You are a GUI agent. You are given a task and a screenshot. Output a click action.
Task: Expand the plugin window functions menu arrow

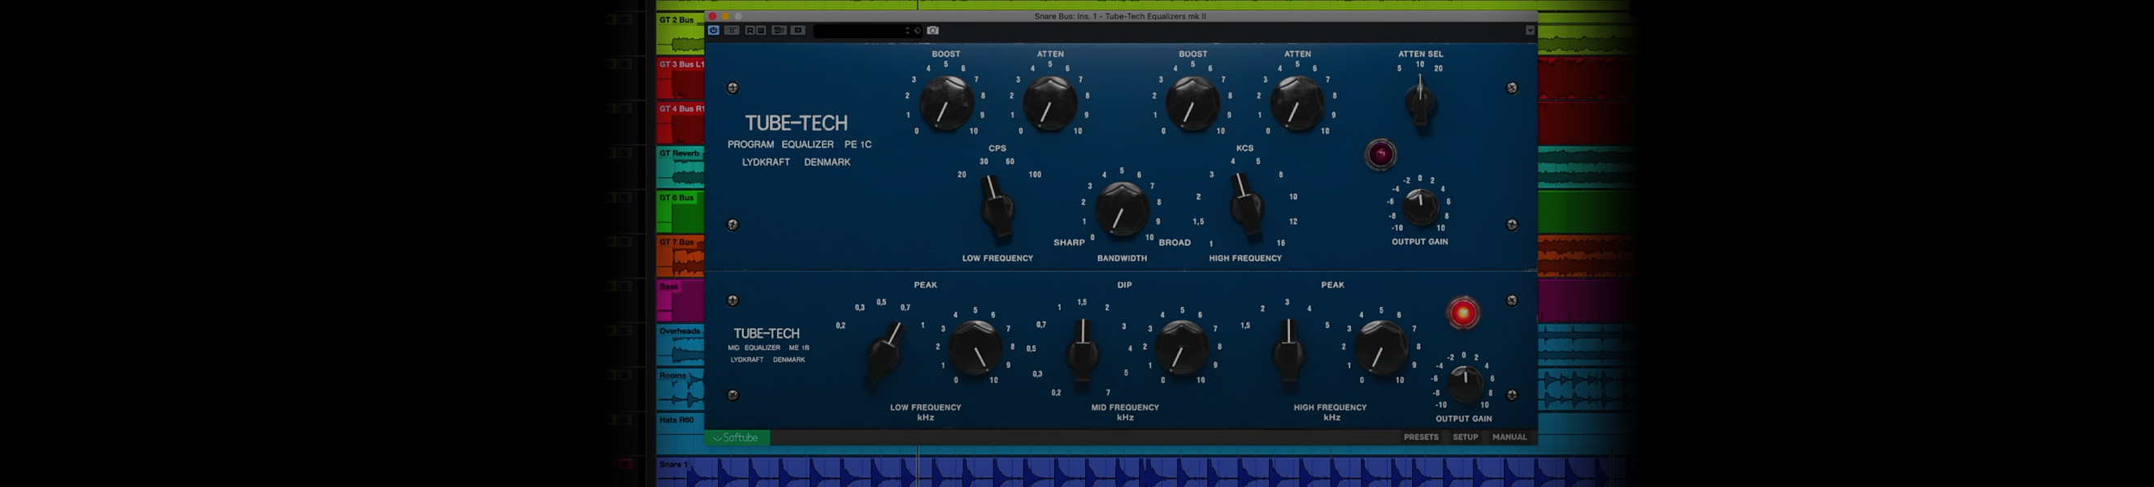1530,31
